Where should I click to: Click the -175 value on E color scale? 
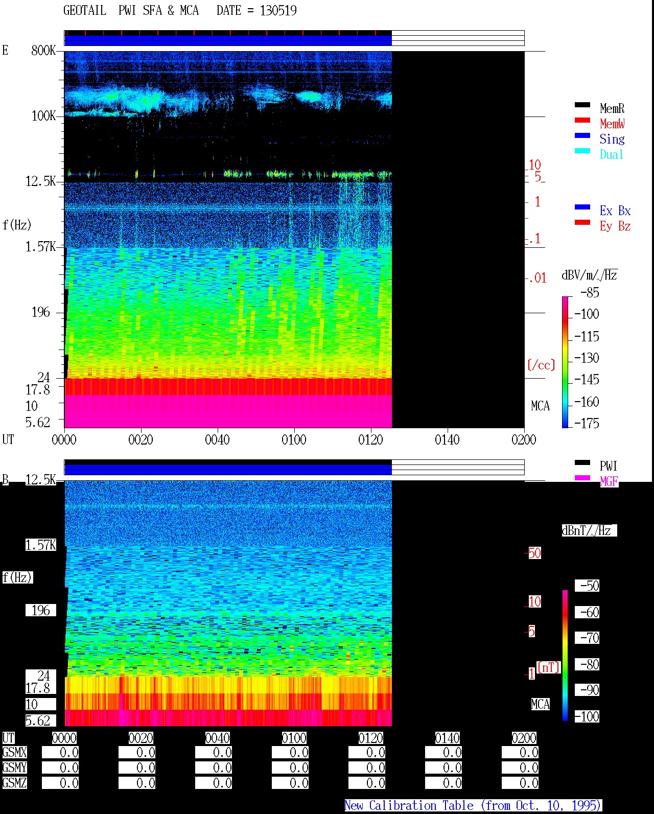click(587, 423)
